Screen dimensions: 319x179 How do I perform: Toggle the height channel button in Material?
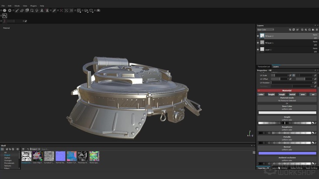(x=271, y=94)
